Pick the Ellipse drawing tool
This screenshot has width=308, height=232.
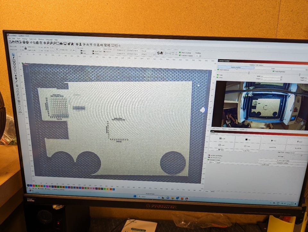click(14, 64)
